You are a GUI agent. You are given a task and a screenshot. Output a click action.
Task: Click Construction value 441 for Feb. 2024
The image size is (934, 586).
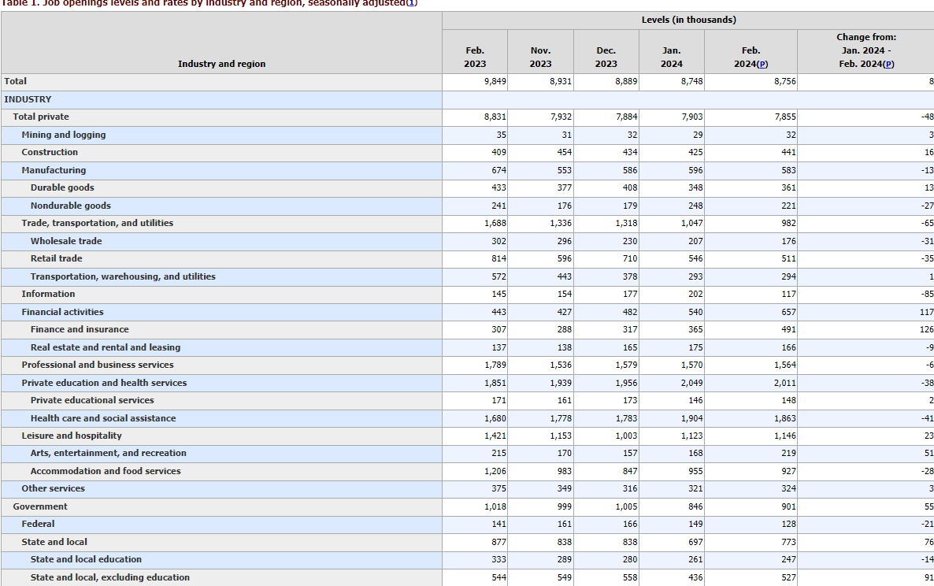[x=788, y=153]
